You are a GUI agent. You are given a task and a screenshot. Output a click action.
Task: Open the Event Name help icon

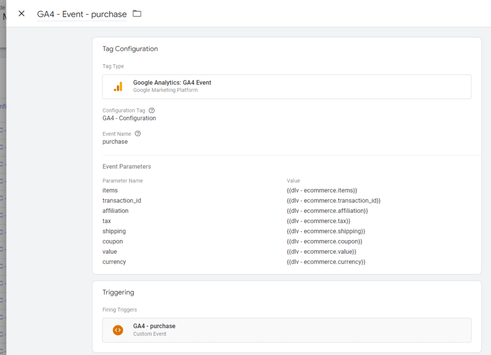pyautogui.click(x=138, y=134)
